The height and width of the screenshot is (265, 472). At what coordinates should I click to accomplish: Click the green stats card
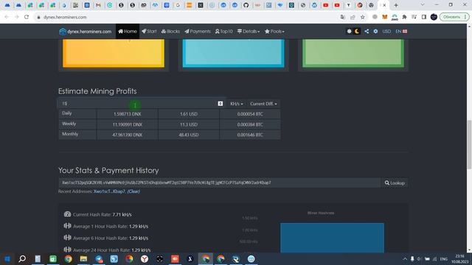click(353, 53)
